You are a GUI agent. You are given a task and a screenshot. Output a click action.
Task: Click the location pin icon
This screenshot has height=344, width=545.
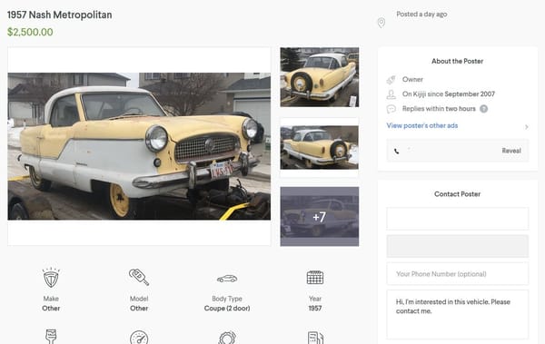coord(381,23)
